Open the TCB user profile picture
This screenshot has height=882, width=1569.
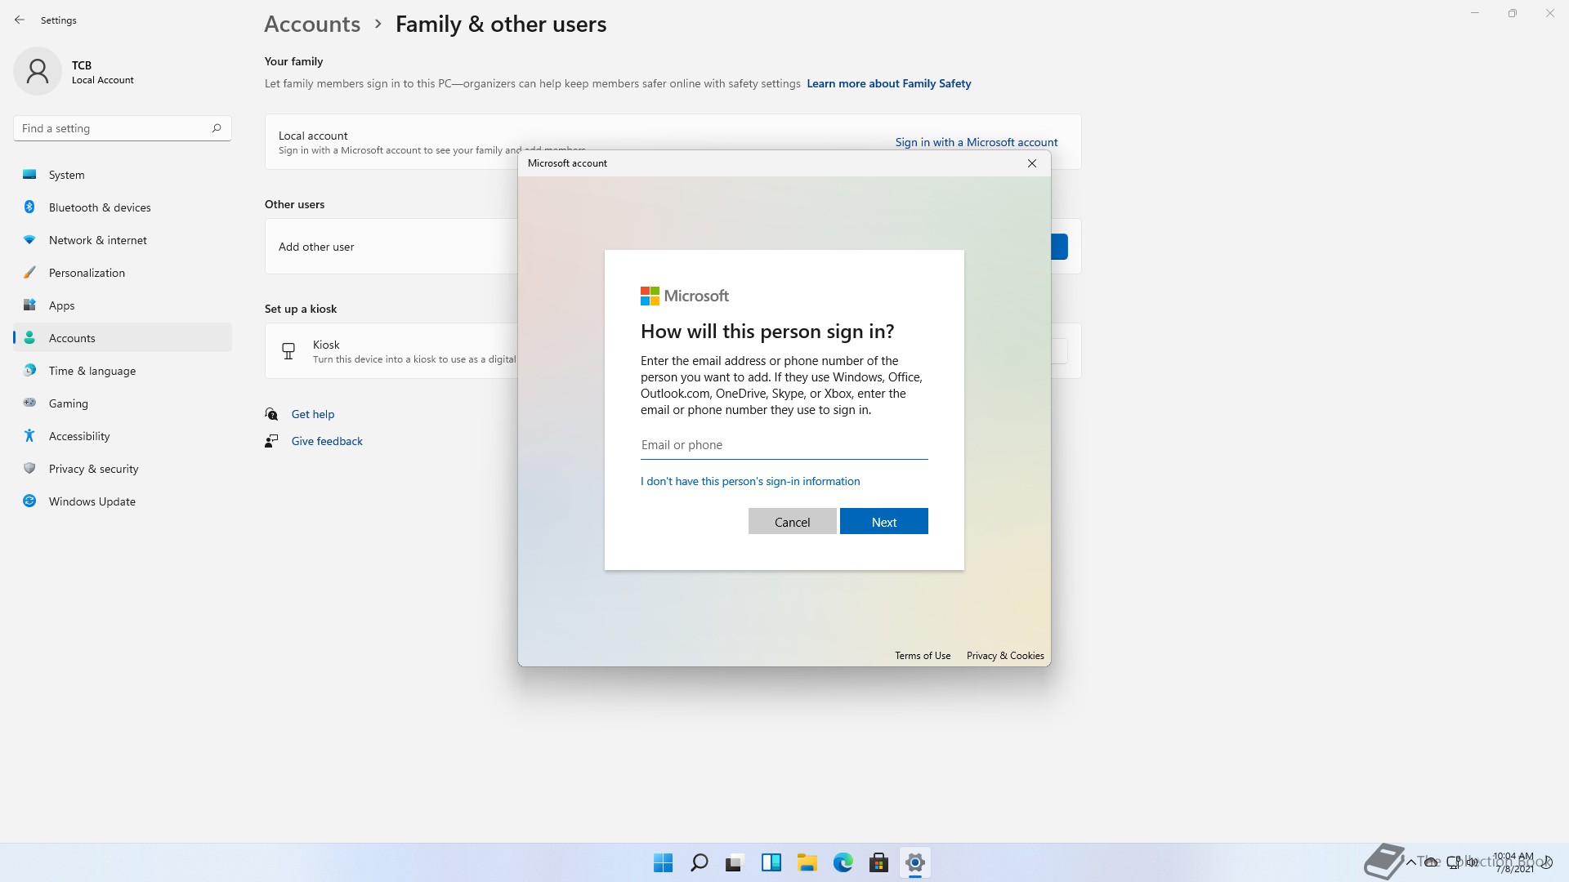click(38, 71)
